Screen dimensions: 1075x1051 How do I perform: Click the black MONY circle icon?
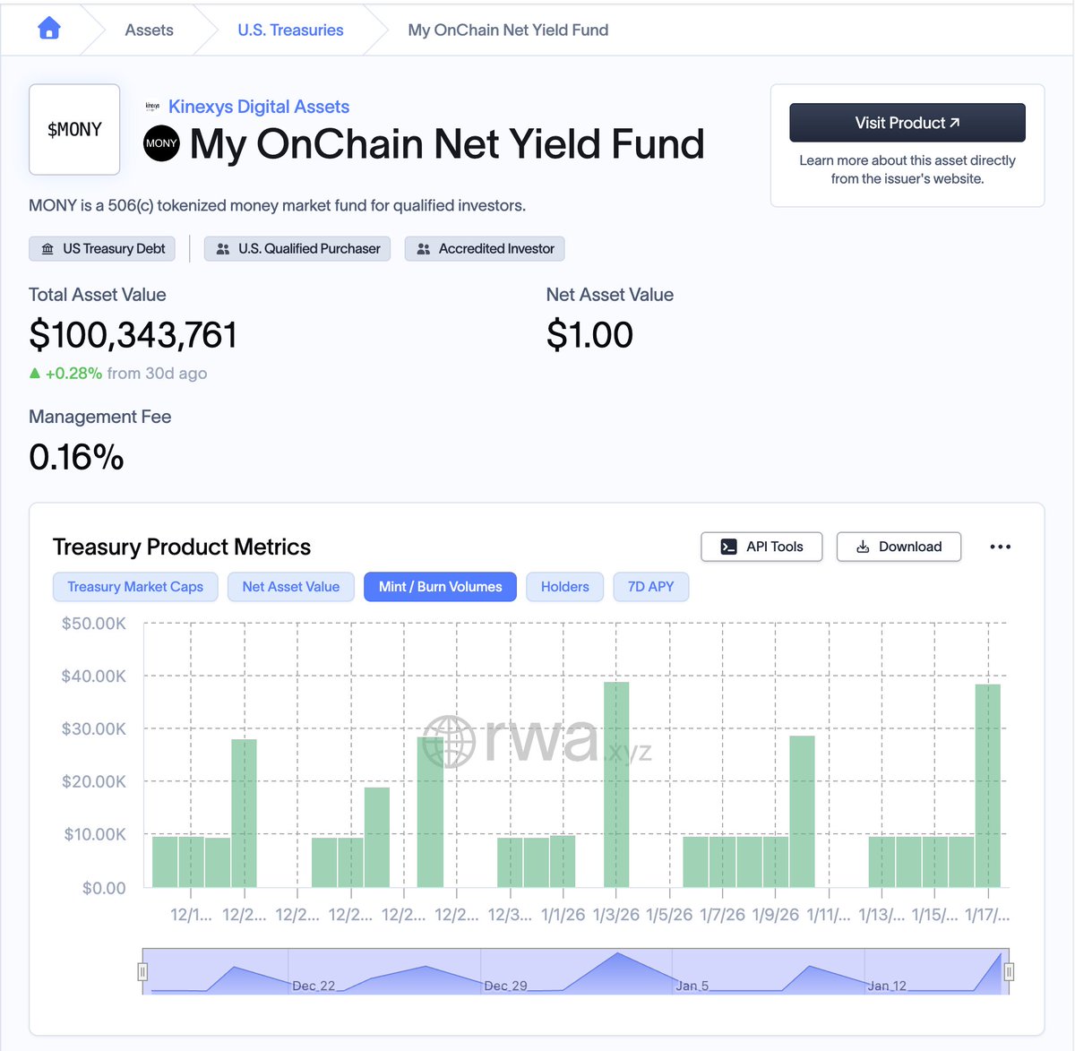[161, 143]
